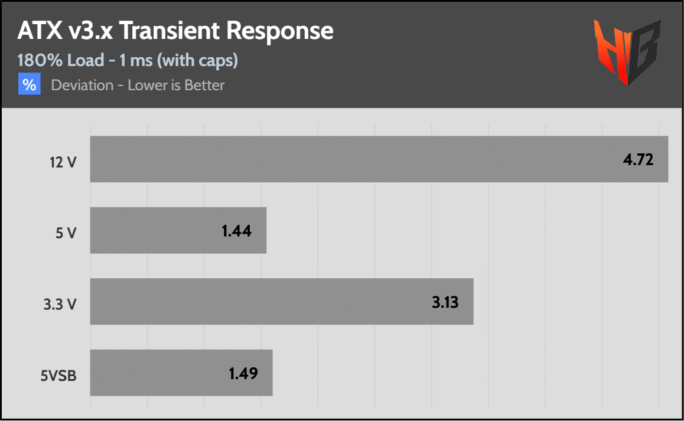This screenshot has width=684, height=421.
Task: Click the ATX v3.x Transient Response title
Action: 175,31
